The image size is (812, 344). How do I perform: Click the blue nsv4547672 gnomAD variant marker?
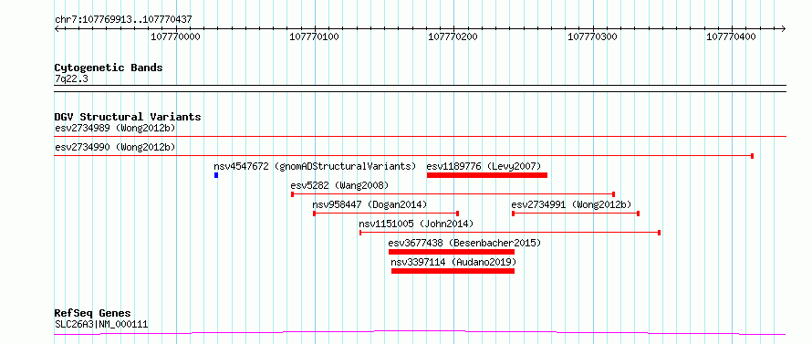[216, 175]
